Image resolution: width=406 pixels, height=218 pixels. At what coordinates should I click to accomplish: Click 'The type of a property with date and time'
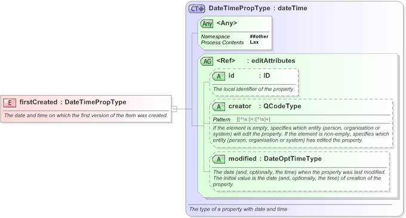tap(238, 209)
